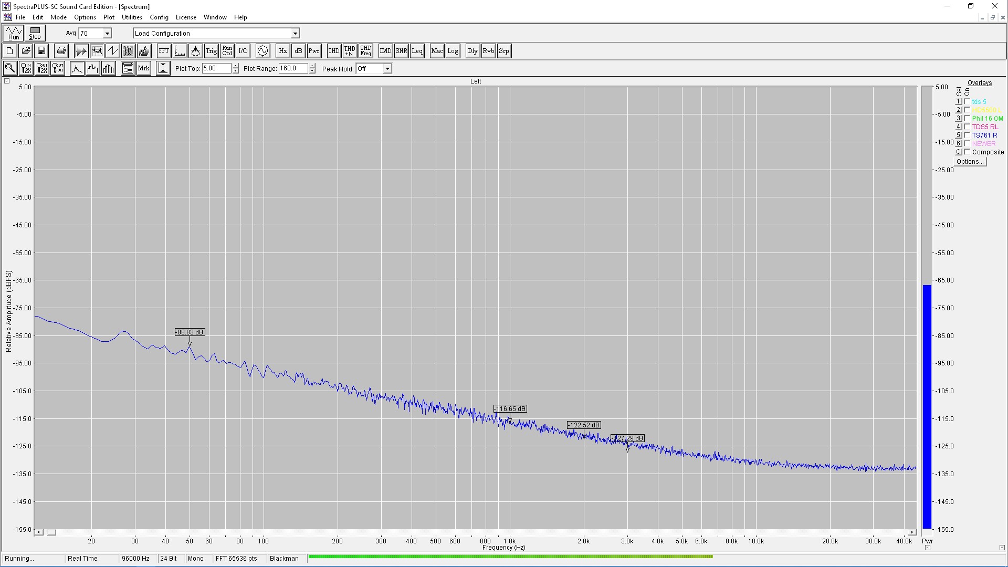Open the Config menu
Image resolution: width=1008 pixels, height=567 pixels.
click(159, 17)
